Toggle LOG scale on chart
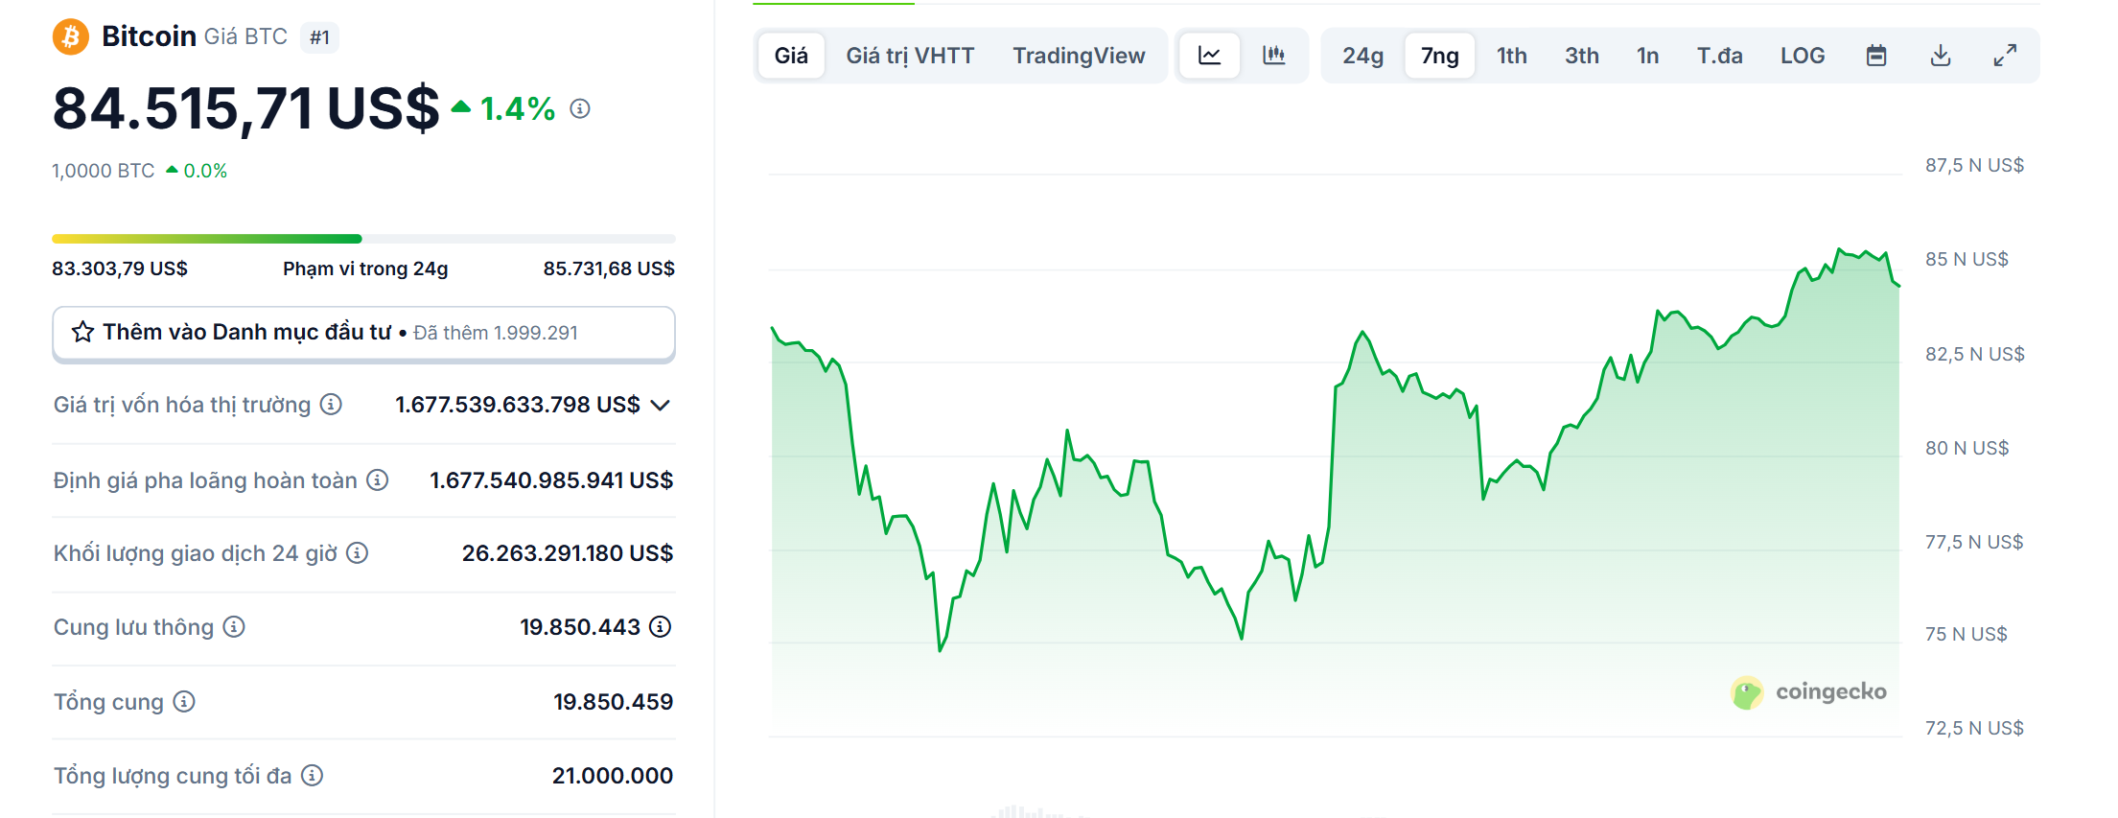This screenshot has height=818, width=2118. click(1803, 56)
